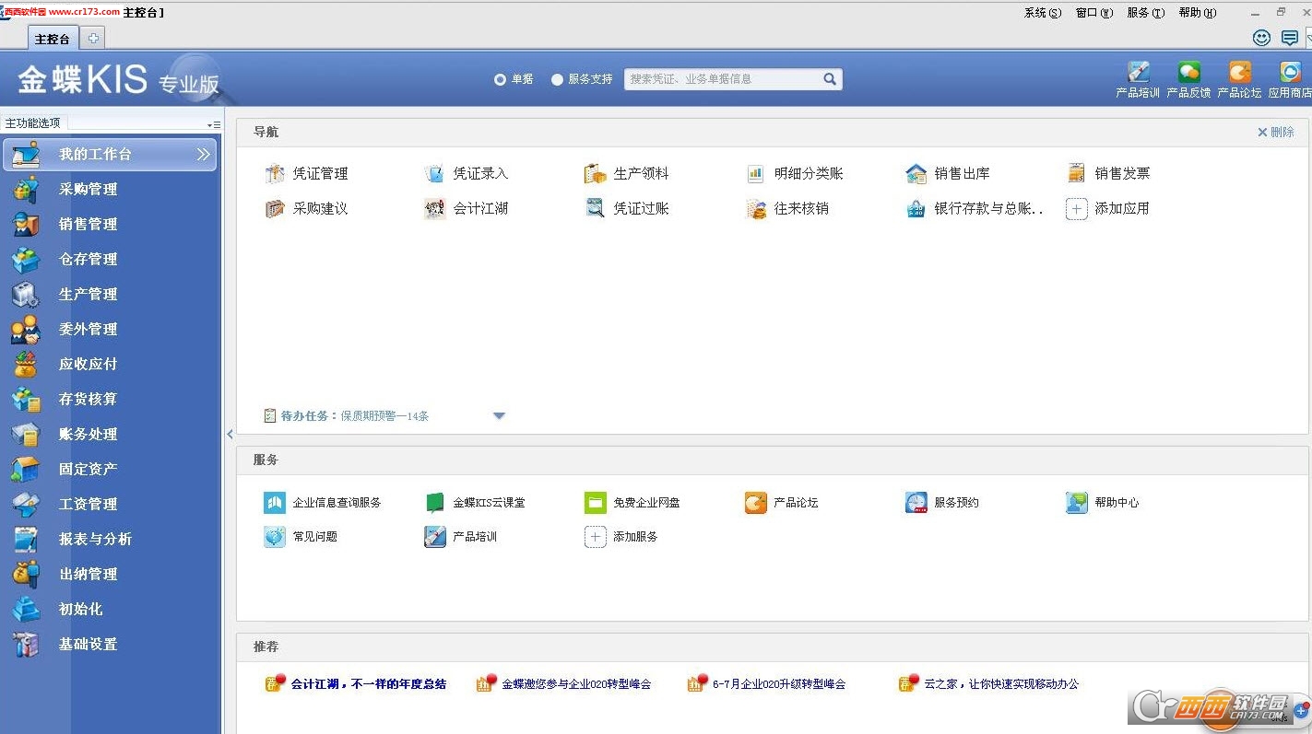Select 报表与分析 in sidebar
Image resolution: width=1312 pixels, height=734 pixels.
click(x=111, y=539)
